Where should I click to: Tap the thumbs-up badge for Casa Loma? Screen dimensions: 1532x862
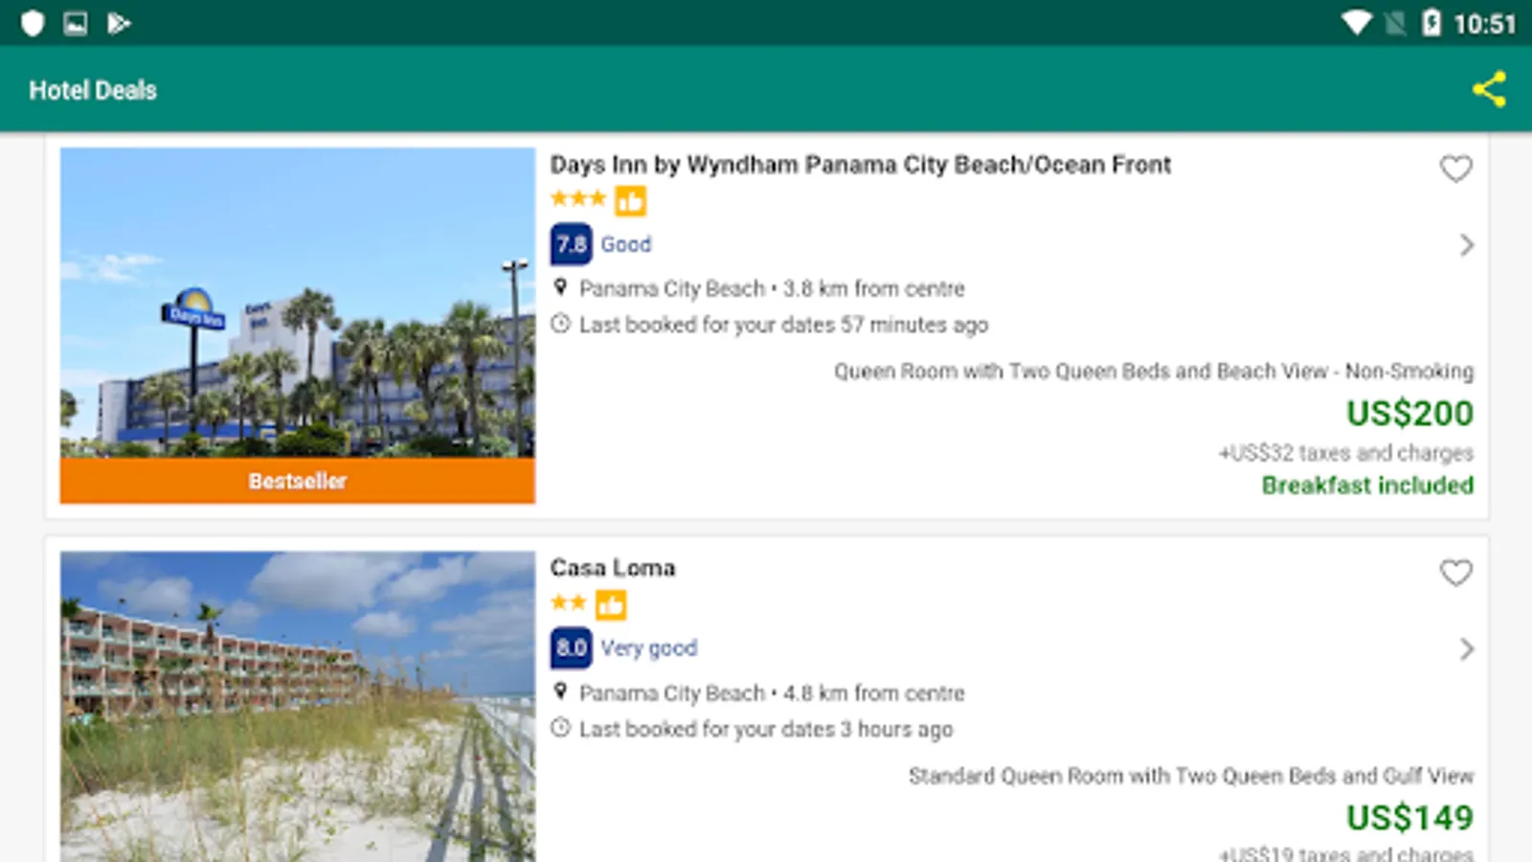610,604
